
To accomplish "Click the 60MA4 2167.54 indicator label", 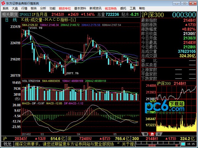I will click(x=112, y=25).
